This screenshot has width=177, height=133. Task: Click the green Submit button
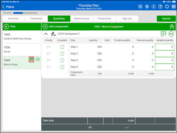click(166, 18)
